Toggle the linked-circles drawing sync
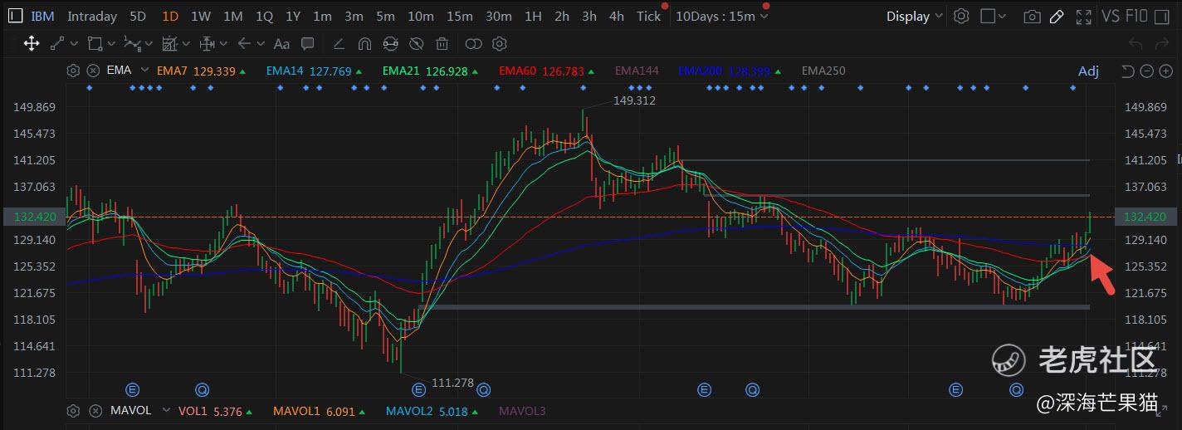This screenshot has width=1182, height=430. click(474, 43)
